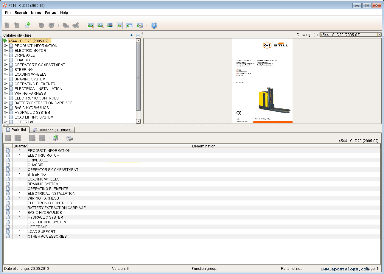Expand all catalog nodes with plus button
The height and width of the screenshot is (274, 384).
pos(132,35)
